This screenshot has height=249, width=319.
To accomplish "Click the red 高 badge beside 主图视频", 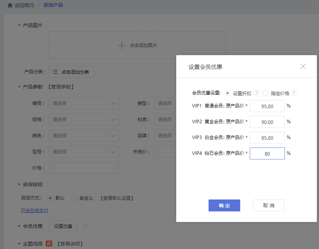I will tap(49, 244).
